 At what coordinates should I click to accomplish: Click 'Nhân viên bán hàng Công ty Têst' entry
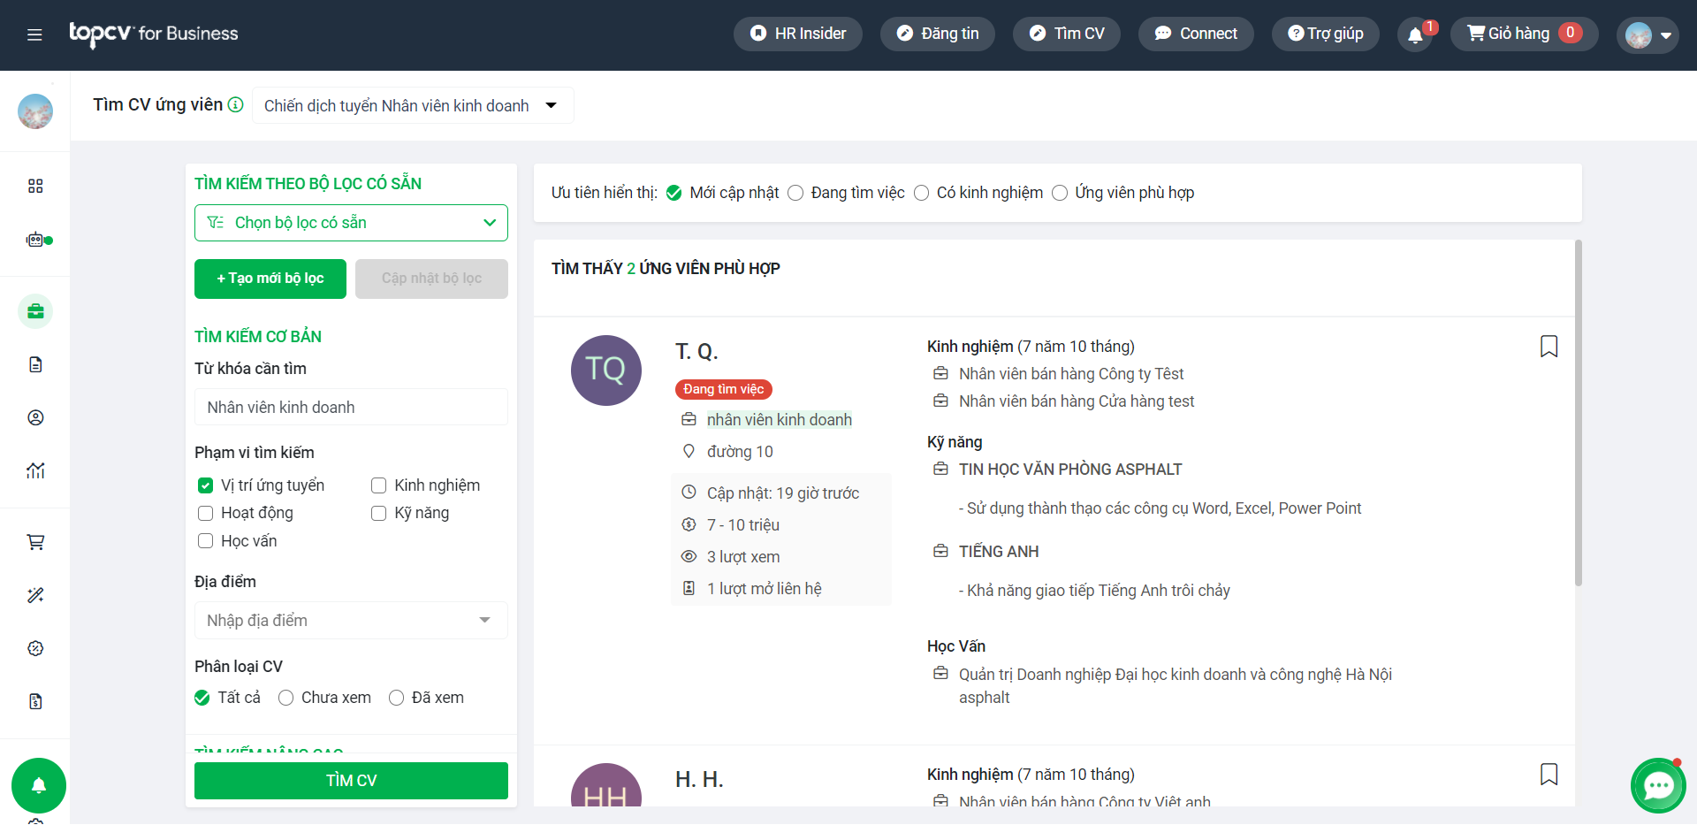1071,374
